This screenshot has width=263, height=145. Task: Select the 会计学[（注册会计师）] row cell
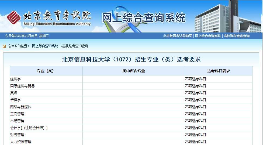tap(46, 128)
